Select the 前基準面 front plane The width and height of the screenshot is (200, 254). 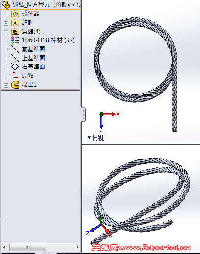click(33, 49)
